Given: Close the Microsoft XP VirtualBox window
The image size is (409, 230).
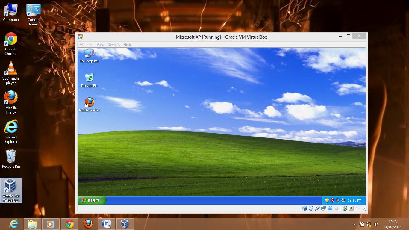Looking at the screenshot, I should click(x=359, y=36).
